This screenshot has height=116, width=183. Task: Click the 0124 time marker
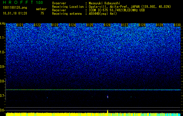(72, 25)
